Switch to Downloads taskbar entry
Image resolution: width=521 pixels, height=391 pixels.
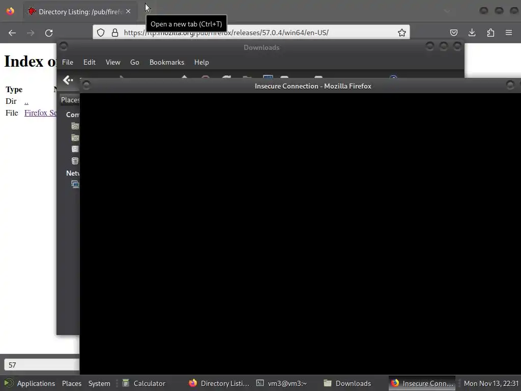pos(354,383)
